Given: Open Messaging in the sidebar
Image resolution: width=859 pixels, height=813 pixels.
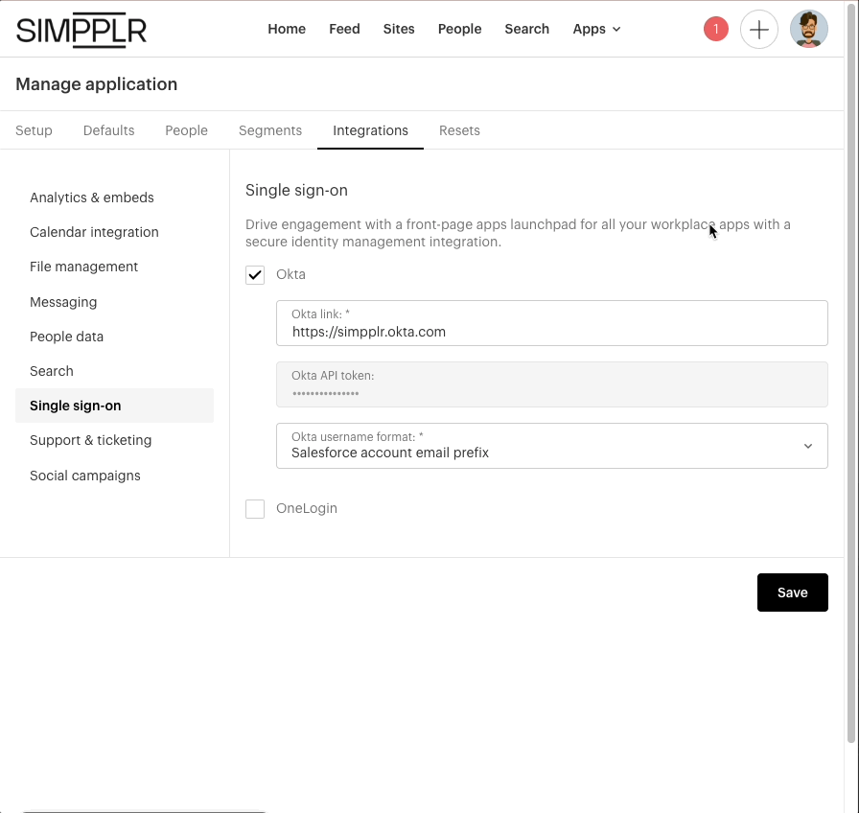Looking at the screenshot, I should tap(63, 302).
